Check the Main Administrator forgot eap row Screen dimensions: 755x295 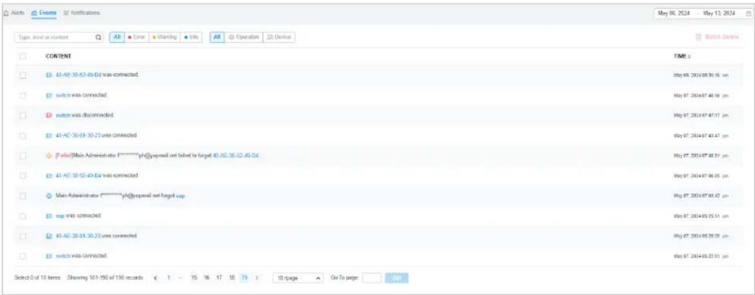tap(23, 195)
